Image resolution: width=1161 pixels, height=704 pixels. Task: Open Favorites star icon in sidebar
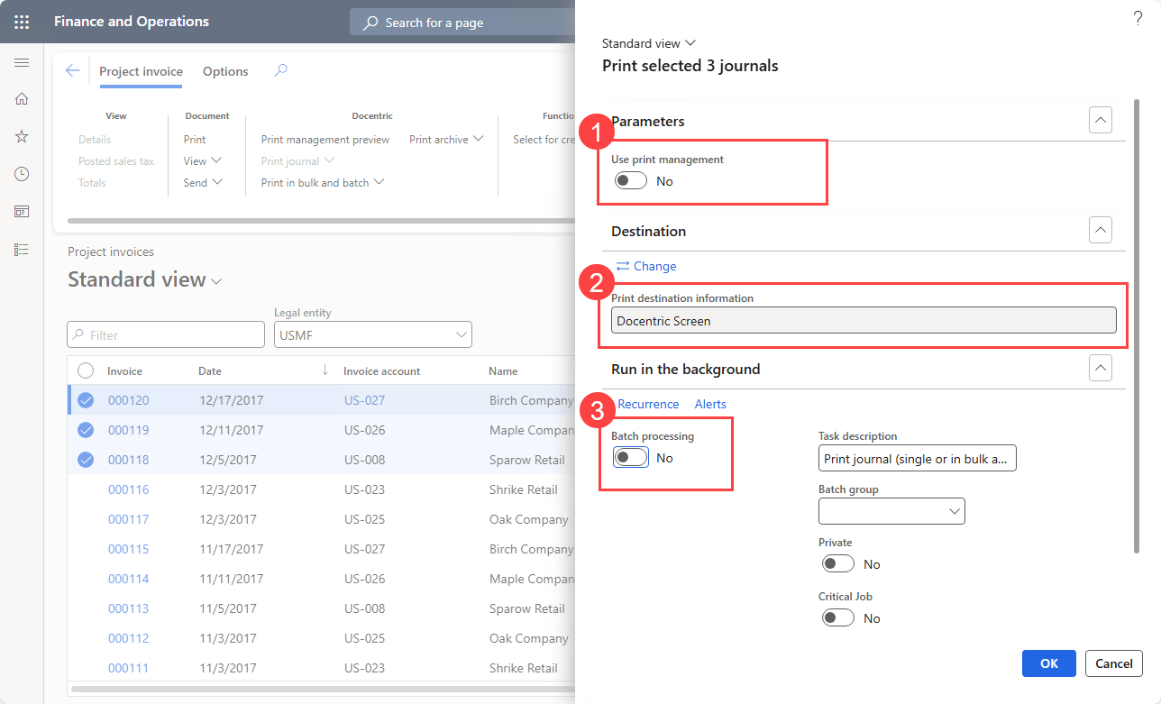pyautogui.click(x=22, y=136)
